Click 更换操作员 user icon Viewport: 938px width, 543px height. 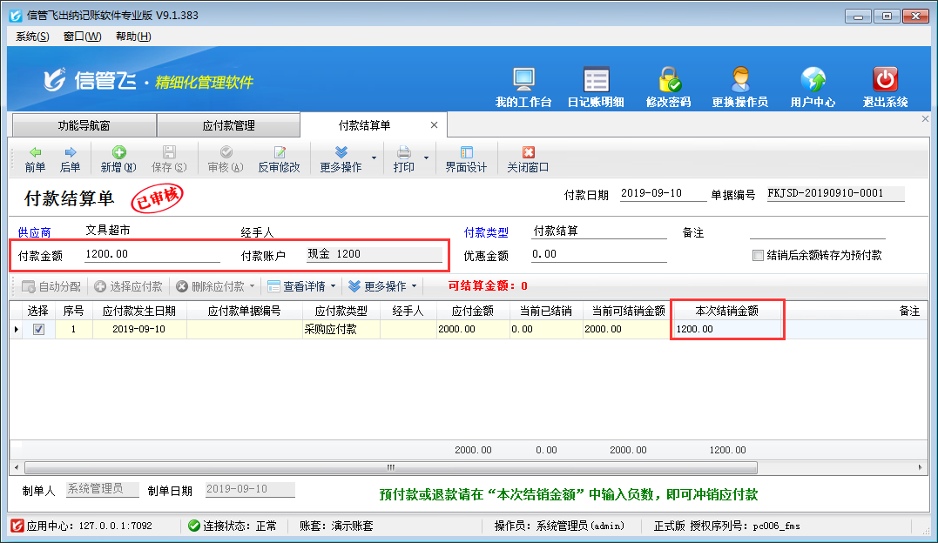click(739, 87)
